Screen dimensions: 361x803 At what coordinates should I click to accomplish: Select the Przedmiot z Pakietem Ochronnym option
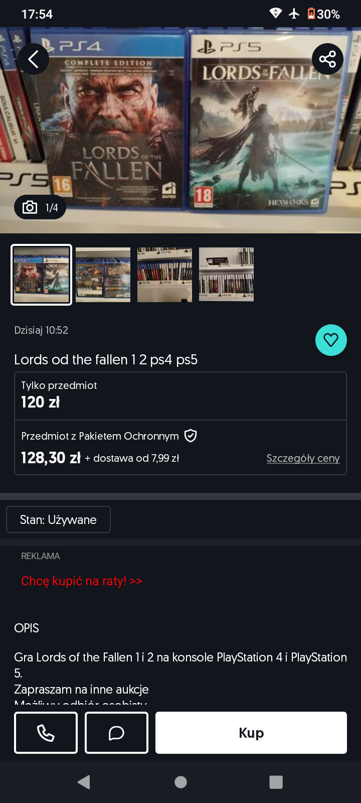(x=180, y=447)
